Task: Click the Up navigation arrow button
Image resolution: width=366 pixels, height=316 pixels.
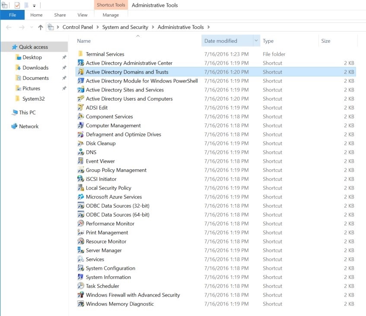Action: [41, 27]
